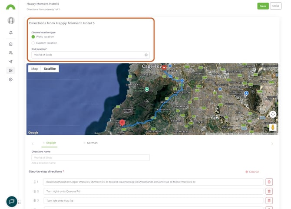Switch to the German tab
Viewport: 291px width, 209px height.
pos(92,143)
